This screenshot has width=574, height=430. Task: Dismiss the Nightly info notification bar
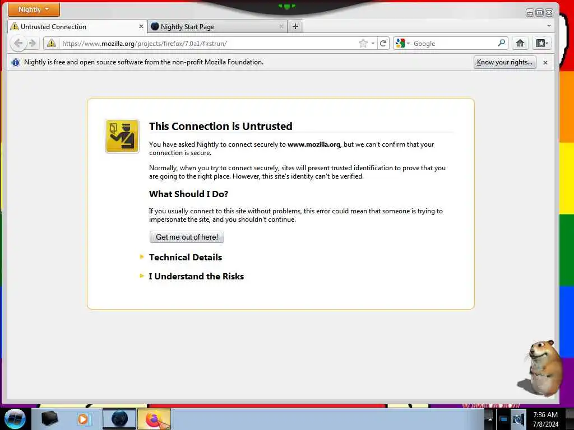click(545, 63)
